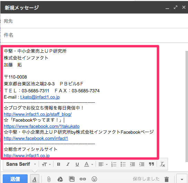Open the Sans Serif font dropdown

tap(21, 164)
